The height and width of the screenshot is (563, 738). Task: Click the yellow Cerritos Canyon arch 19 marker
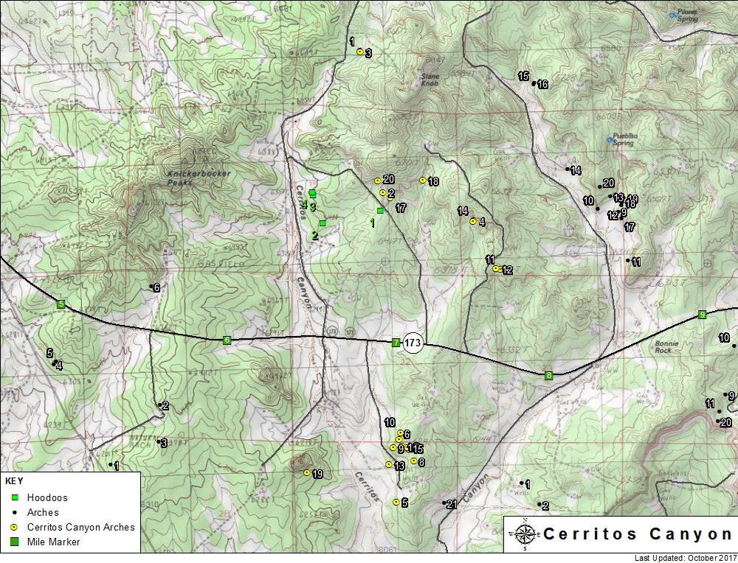pos(307,473)
